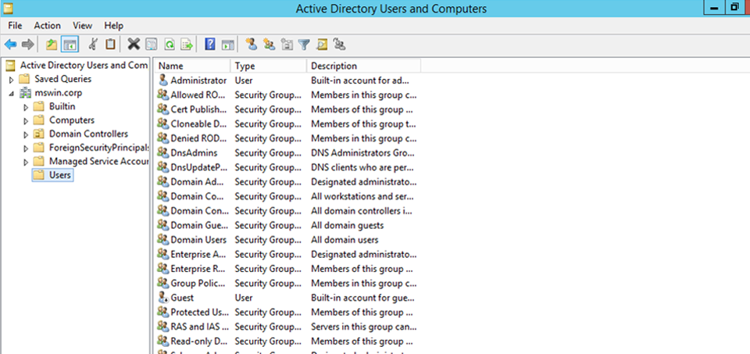Viewport: 750px width, 354px height.
Task: Expand the Computers container
Action: (26, 120)
